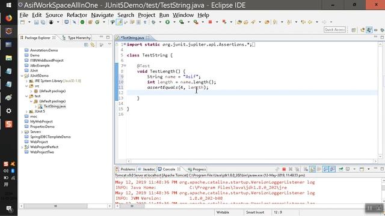Click the New Java Package toolbar icon
385x216 pixels.
point(90,22)
